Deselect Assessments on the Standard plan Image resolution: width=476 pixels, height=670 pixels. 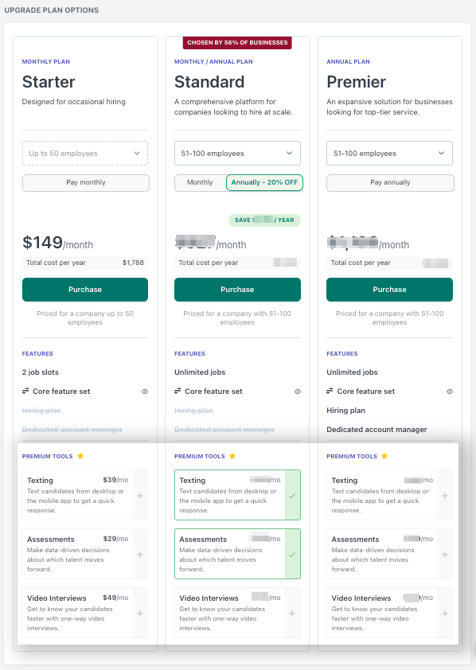pos(293,553)
